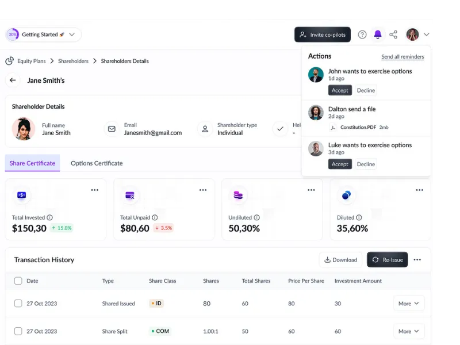This screenshot has width=460, height=345.
Task: Check the Share Split transaction row
Action: coord(18,331)
